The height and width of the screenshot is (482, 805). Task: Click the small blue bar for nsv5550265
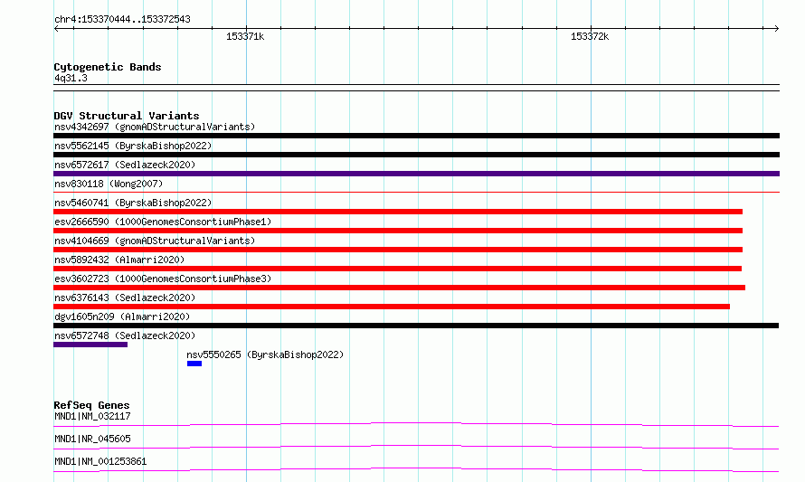pos(194,364)
